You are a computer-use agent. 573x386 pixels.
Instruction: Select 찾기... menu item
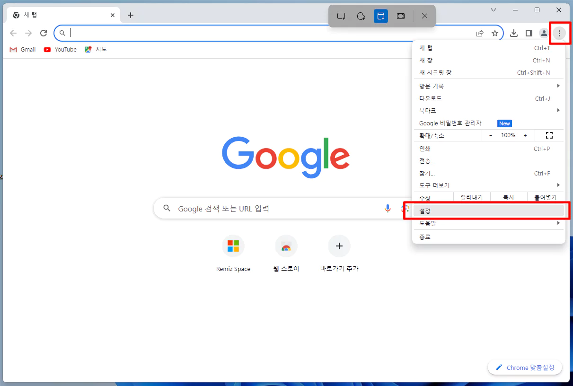click(x=488, y=173)
